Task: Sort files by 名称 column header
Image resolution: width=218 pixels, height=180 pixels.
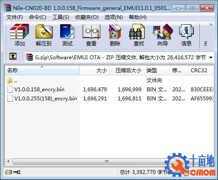Action: (x=42, y=71)
